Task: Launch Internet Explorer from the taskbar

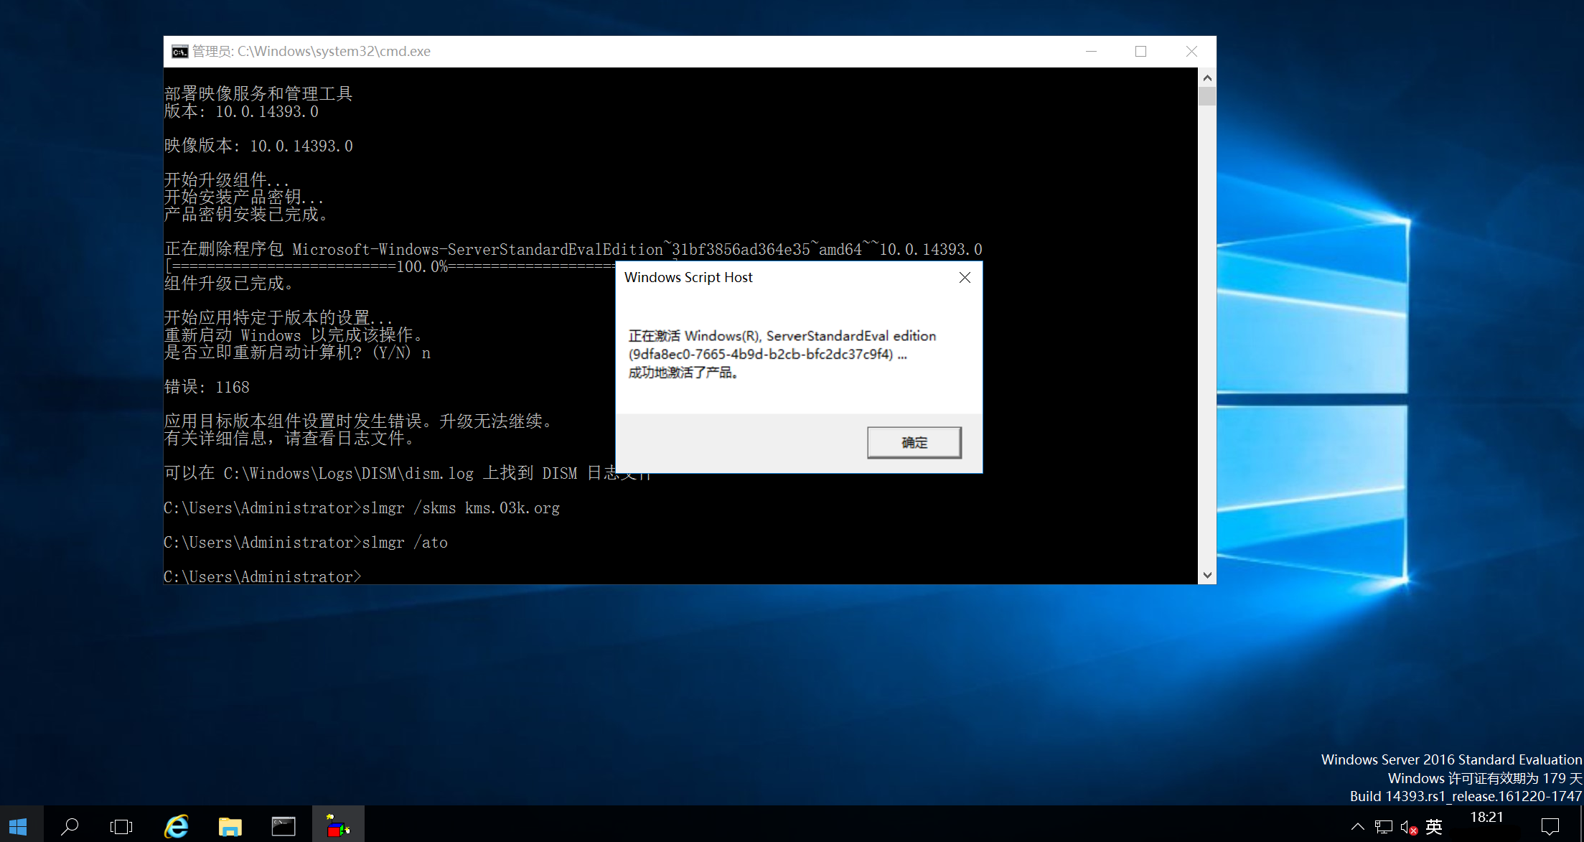Action: [177, 826]
